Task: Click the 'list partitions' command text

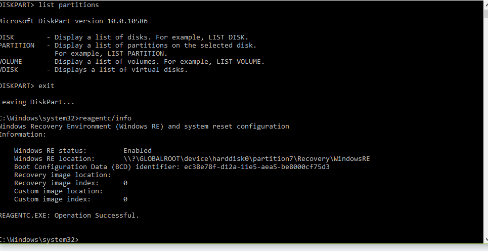Action: pos(68,5)
